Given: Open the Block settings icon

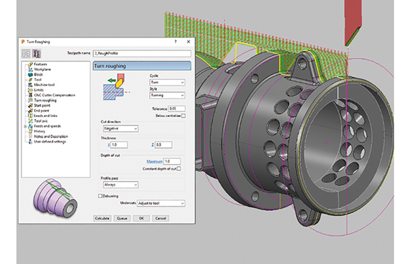Looking at the screenshot, I should pyautogui.click(x=31, y=75).
